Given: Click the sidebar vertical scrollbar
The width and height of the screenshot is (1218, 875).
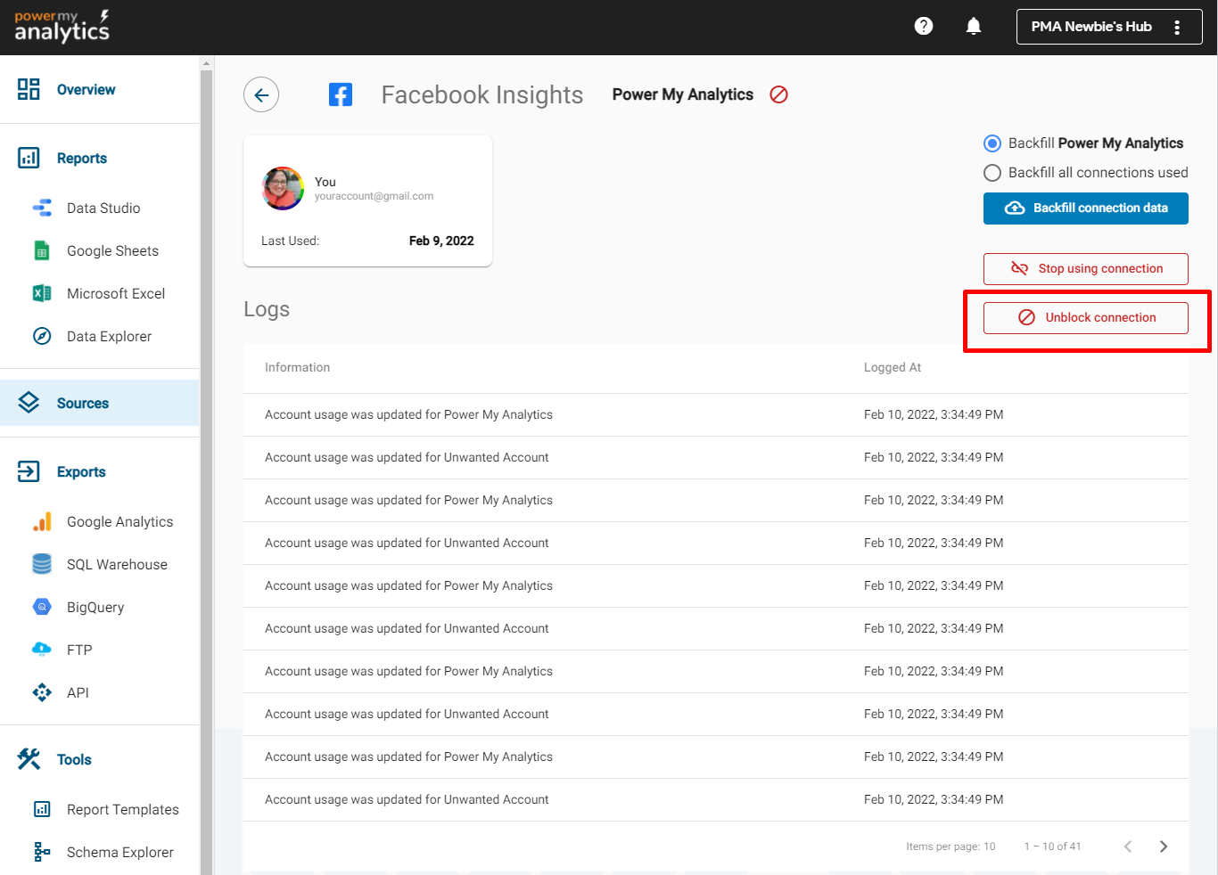Looking at the screenshot, I should (x=207, y=446).
